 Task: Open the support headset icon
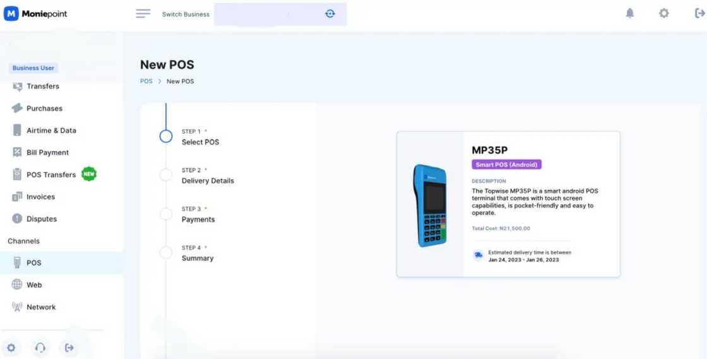[x=40, y=348]
